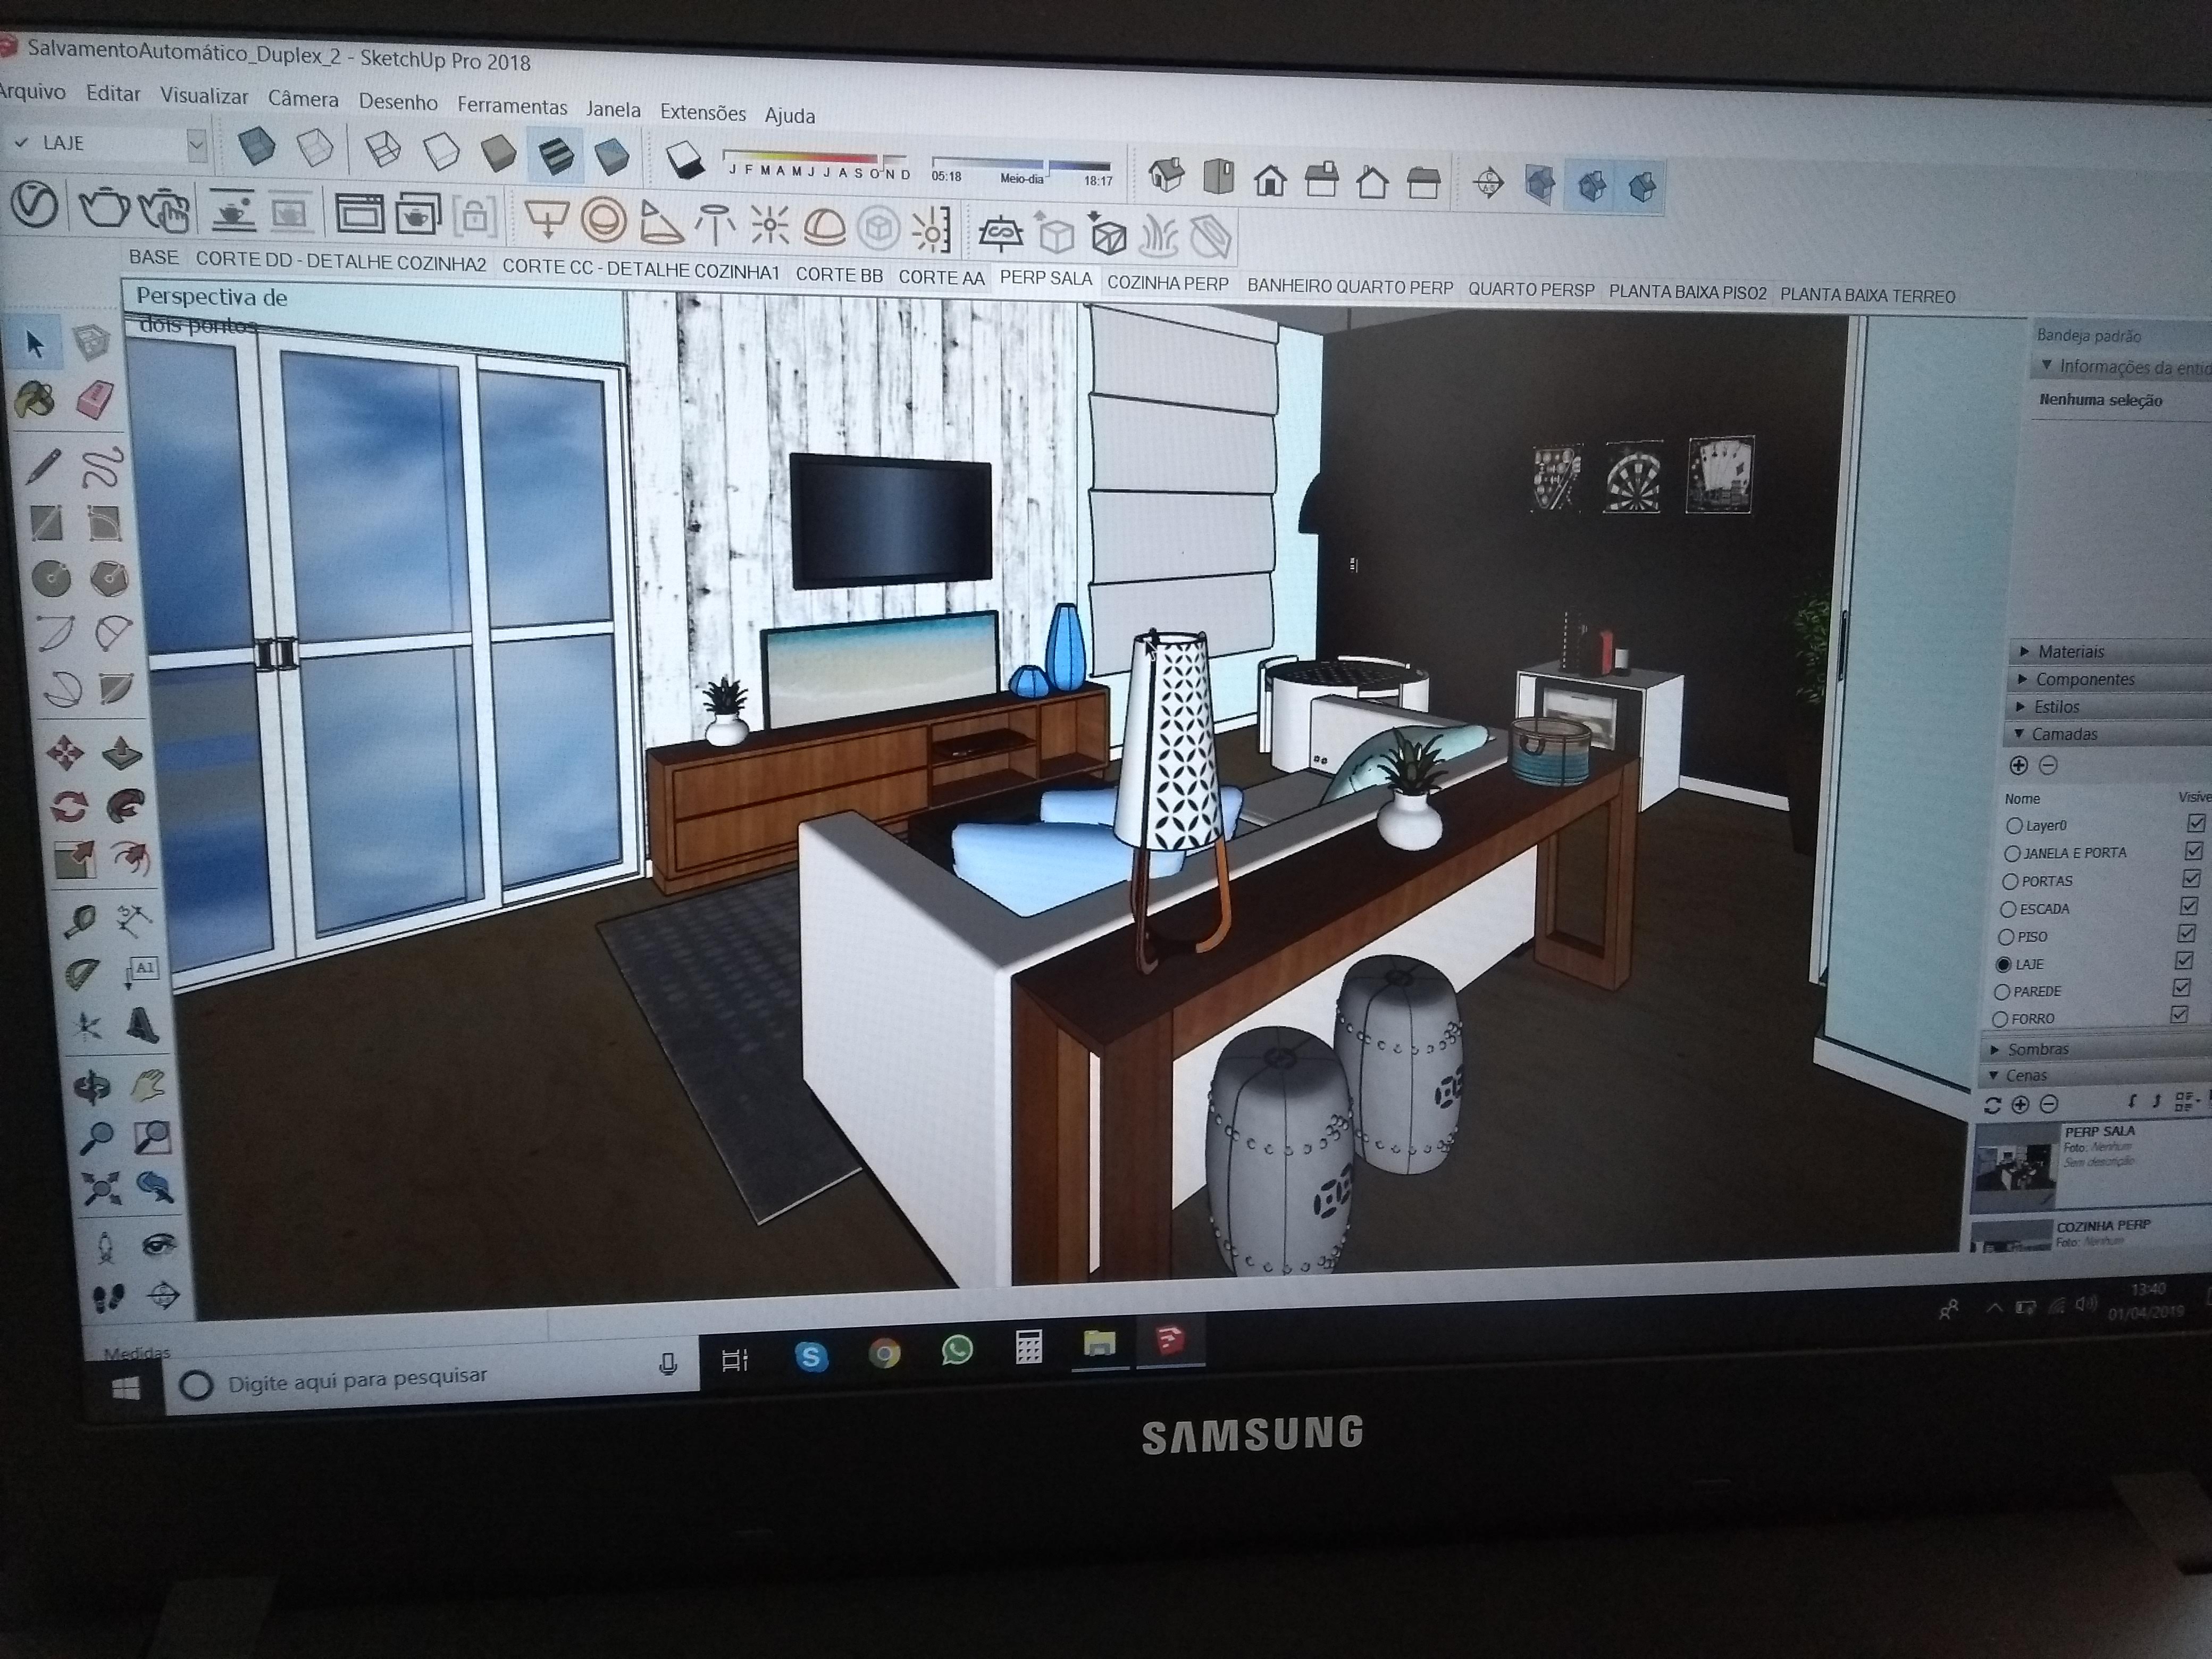Switch to COZINHA PERP scene tab
The image size is (2212, 1659).
[x=1167, y=283]
